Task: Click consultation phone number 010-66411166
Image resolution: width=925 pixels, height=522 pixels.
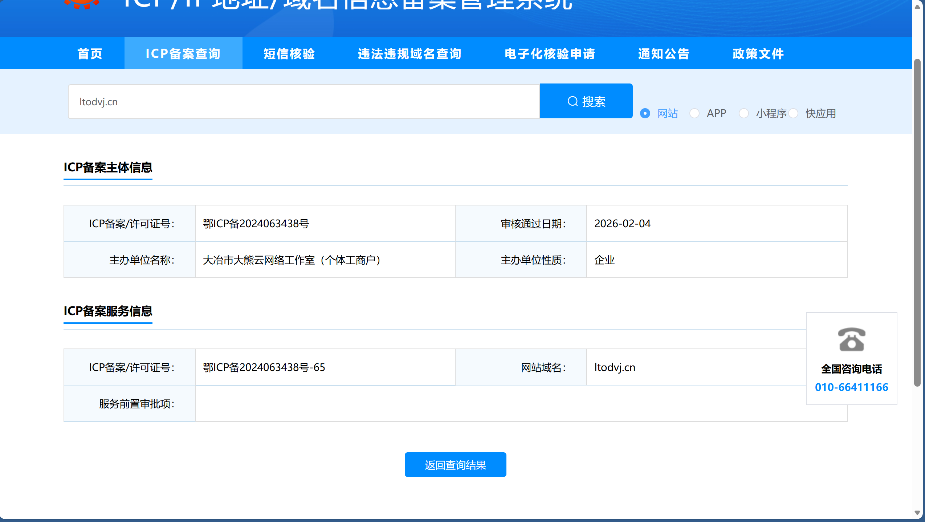Action: pyautogui.click(x=851, y=387)
